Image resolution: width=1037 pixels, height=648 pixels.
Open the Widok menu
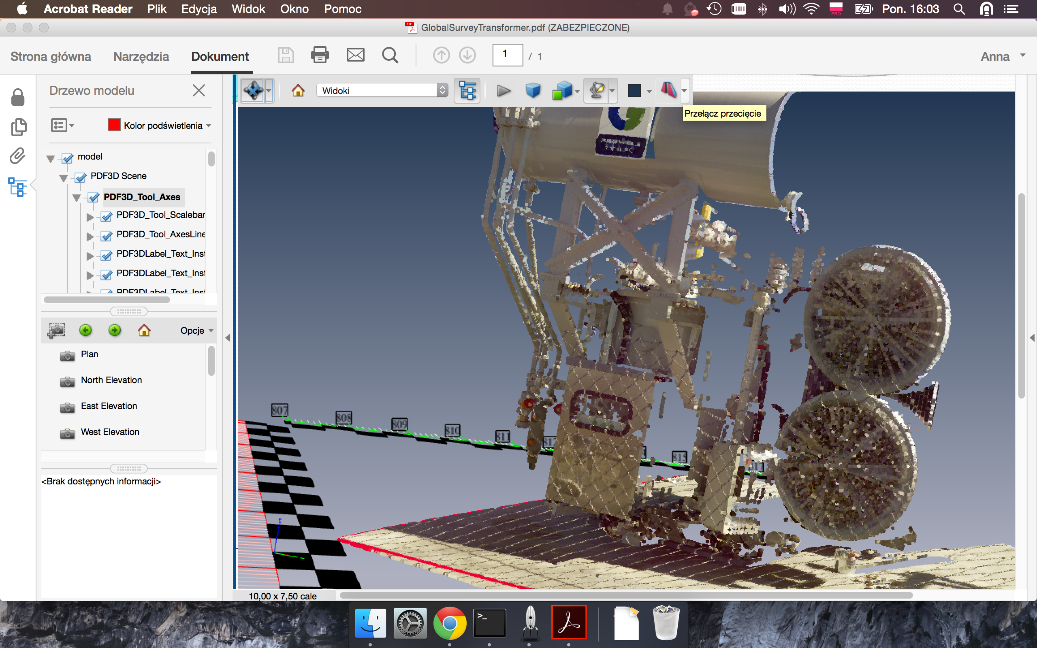click(248, 9)
